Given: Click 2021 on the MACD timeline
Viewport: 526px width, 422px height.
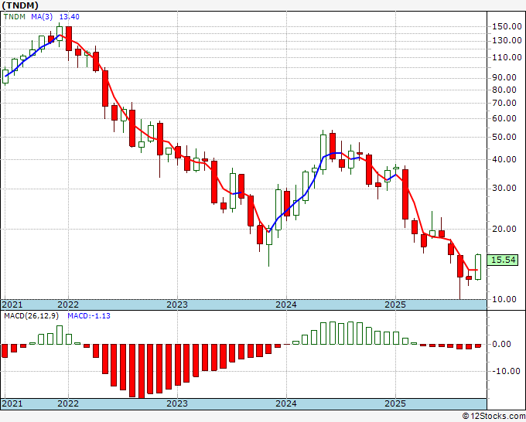Looking at the screenshot, I should pos(12,403).
